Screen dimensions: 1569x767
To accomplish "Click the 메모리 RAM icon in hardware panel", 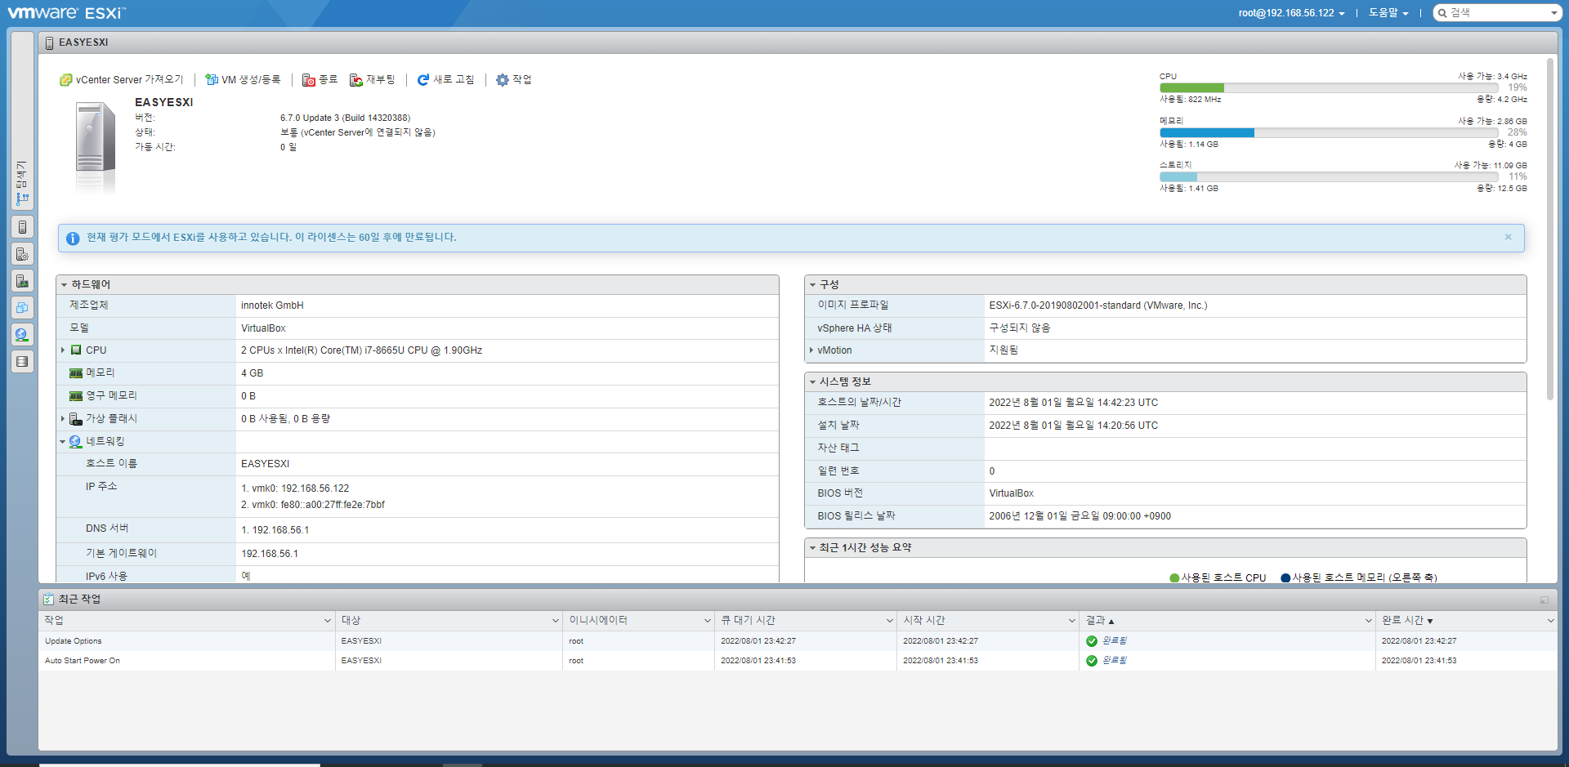I will [x=76, y=372].
